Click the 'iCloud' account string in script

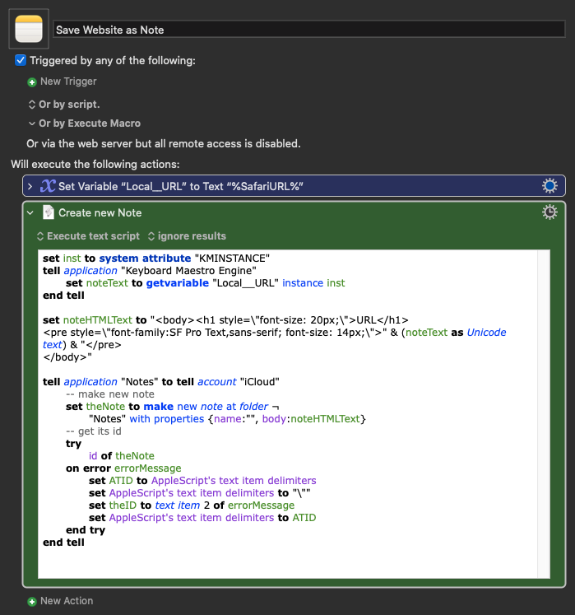click(x=259, y=382)
